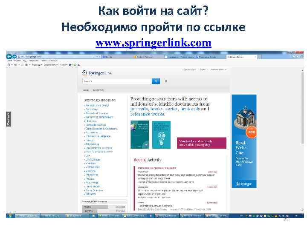Viewport: 307px width, 230px height.
Task: Click into the SpringerLink search field
Action: click(x=117, y=81)
